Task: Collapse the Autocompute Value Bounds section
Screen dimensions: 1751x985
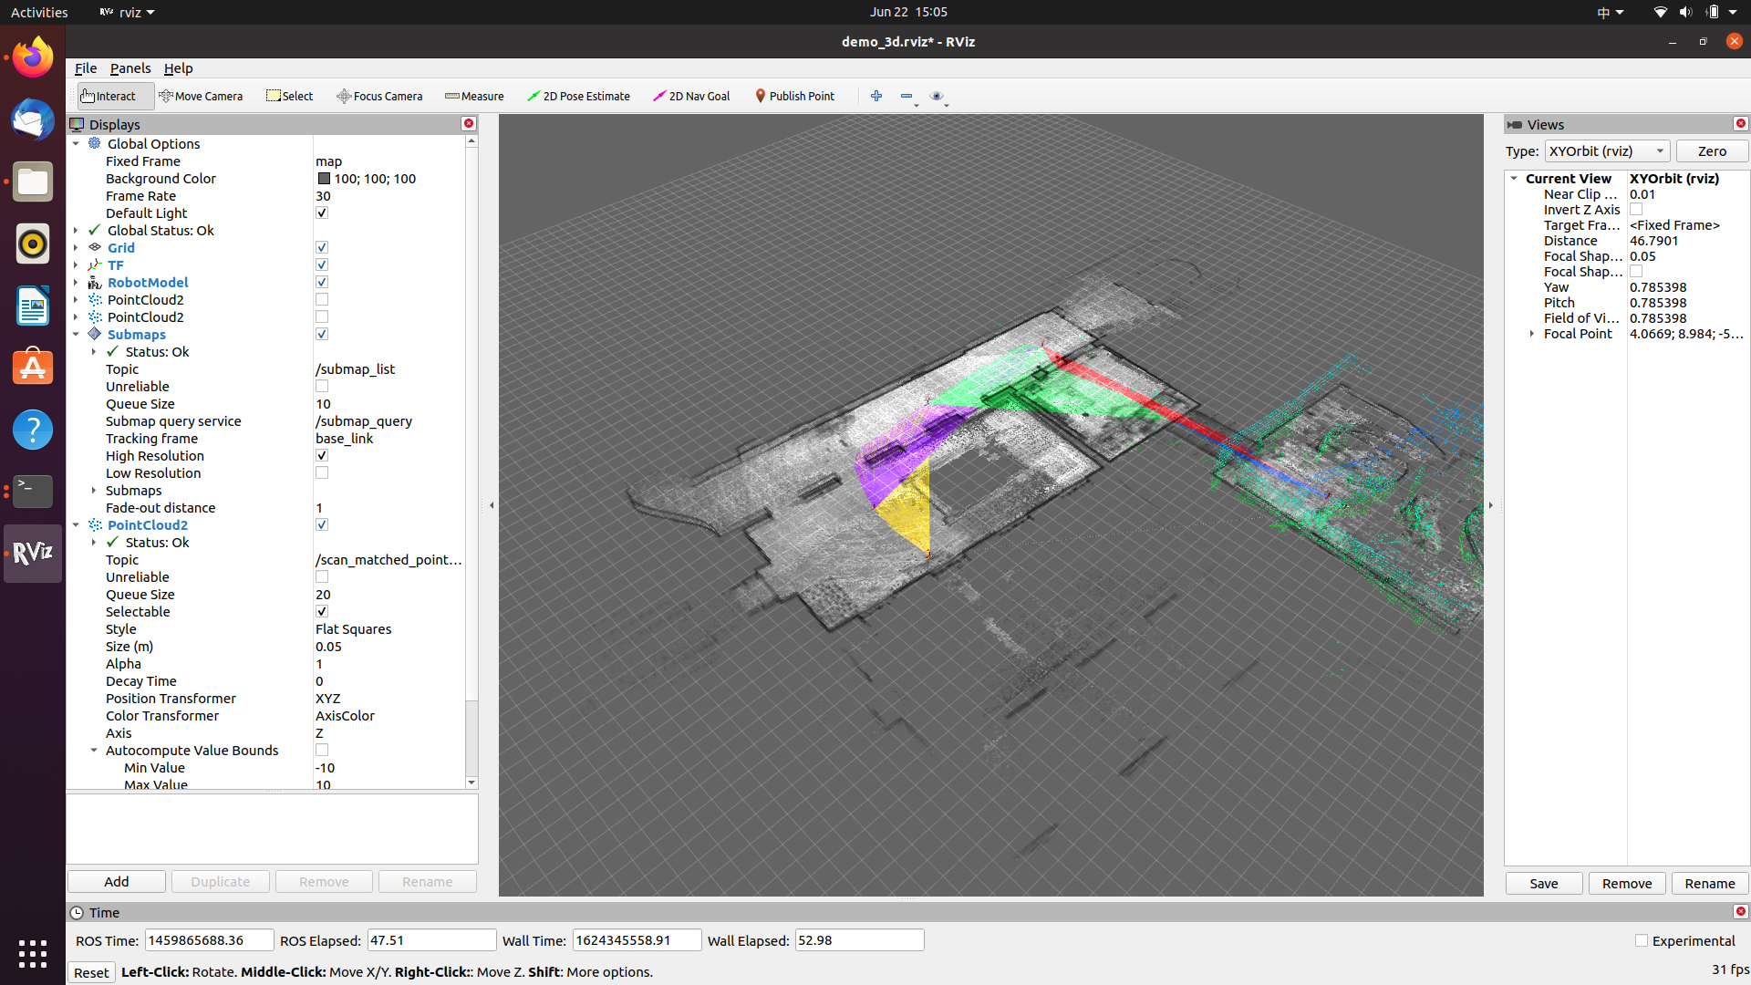Action: [x=94, y=751]
